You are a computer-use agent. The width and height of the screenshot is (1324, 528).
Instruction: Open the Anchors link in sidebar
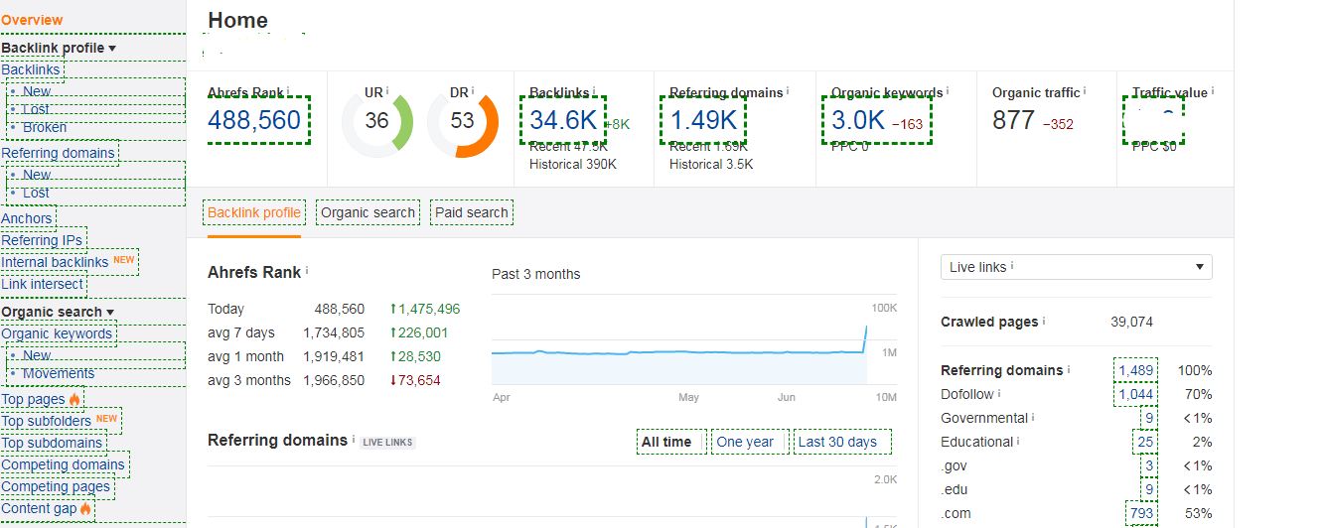click(x=27, y=218)
